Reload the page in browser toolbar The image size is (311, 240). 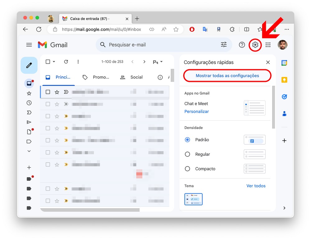pos(39,29)
